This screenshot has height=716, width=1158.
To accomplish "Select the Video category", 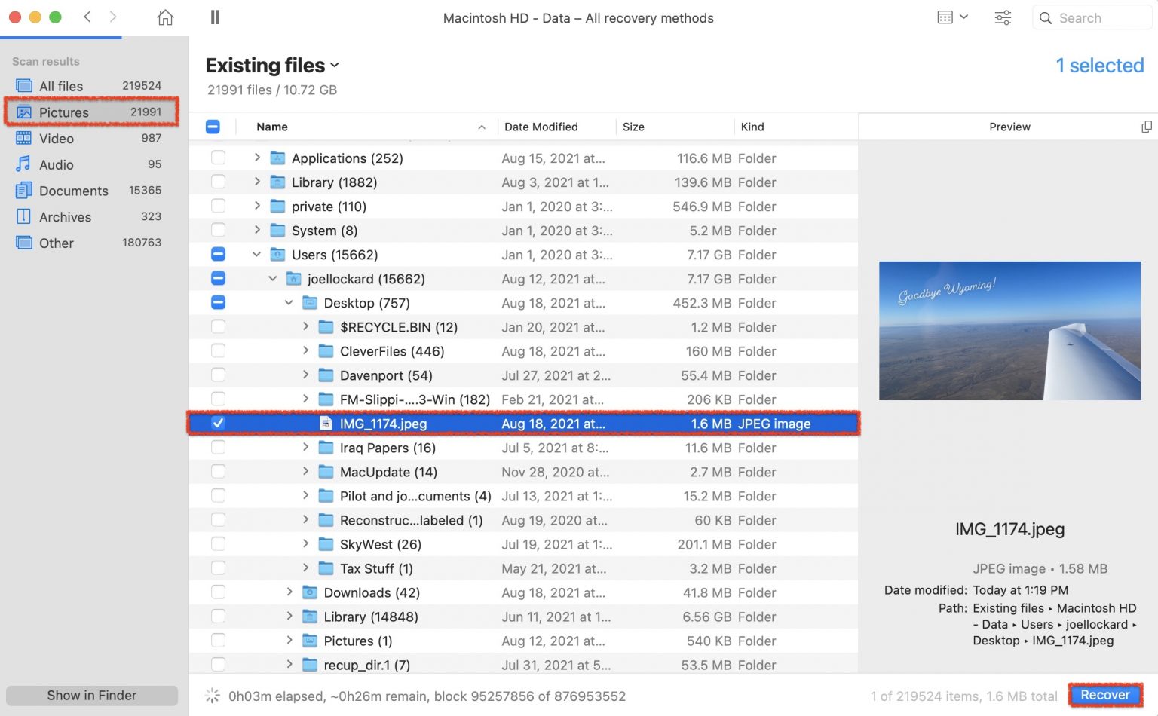I will (x=56, y=139).
